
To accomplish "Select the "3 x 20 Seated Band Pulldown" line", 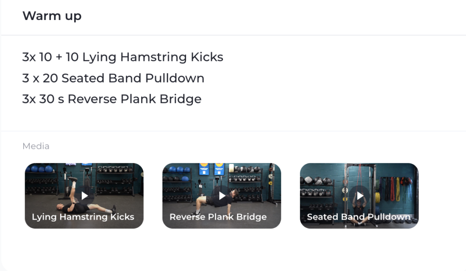I will pos(113,78).
